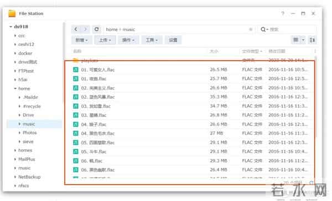Open help with the question mark icon
Image resolution: width=332 pixels, height=201 pixels.
point(283,13)
